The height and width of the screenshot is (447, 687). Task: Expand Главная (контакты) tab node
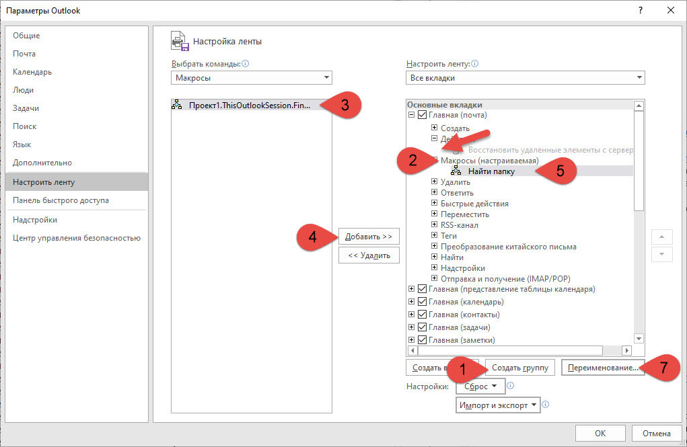point(411,315)
